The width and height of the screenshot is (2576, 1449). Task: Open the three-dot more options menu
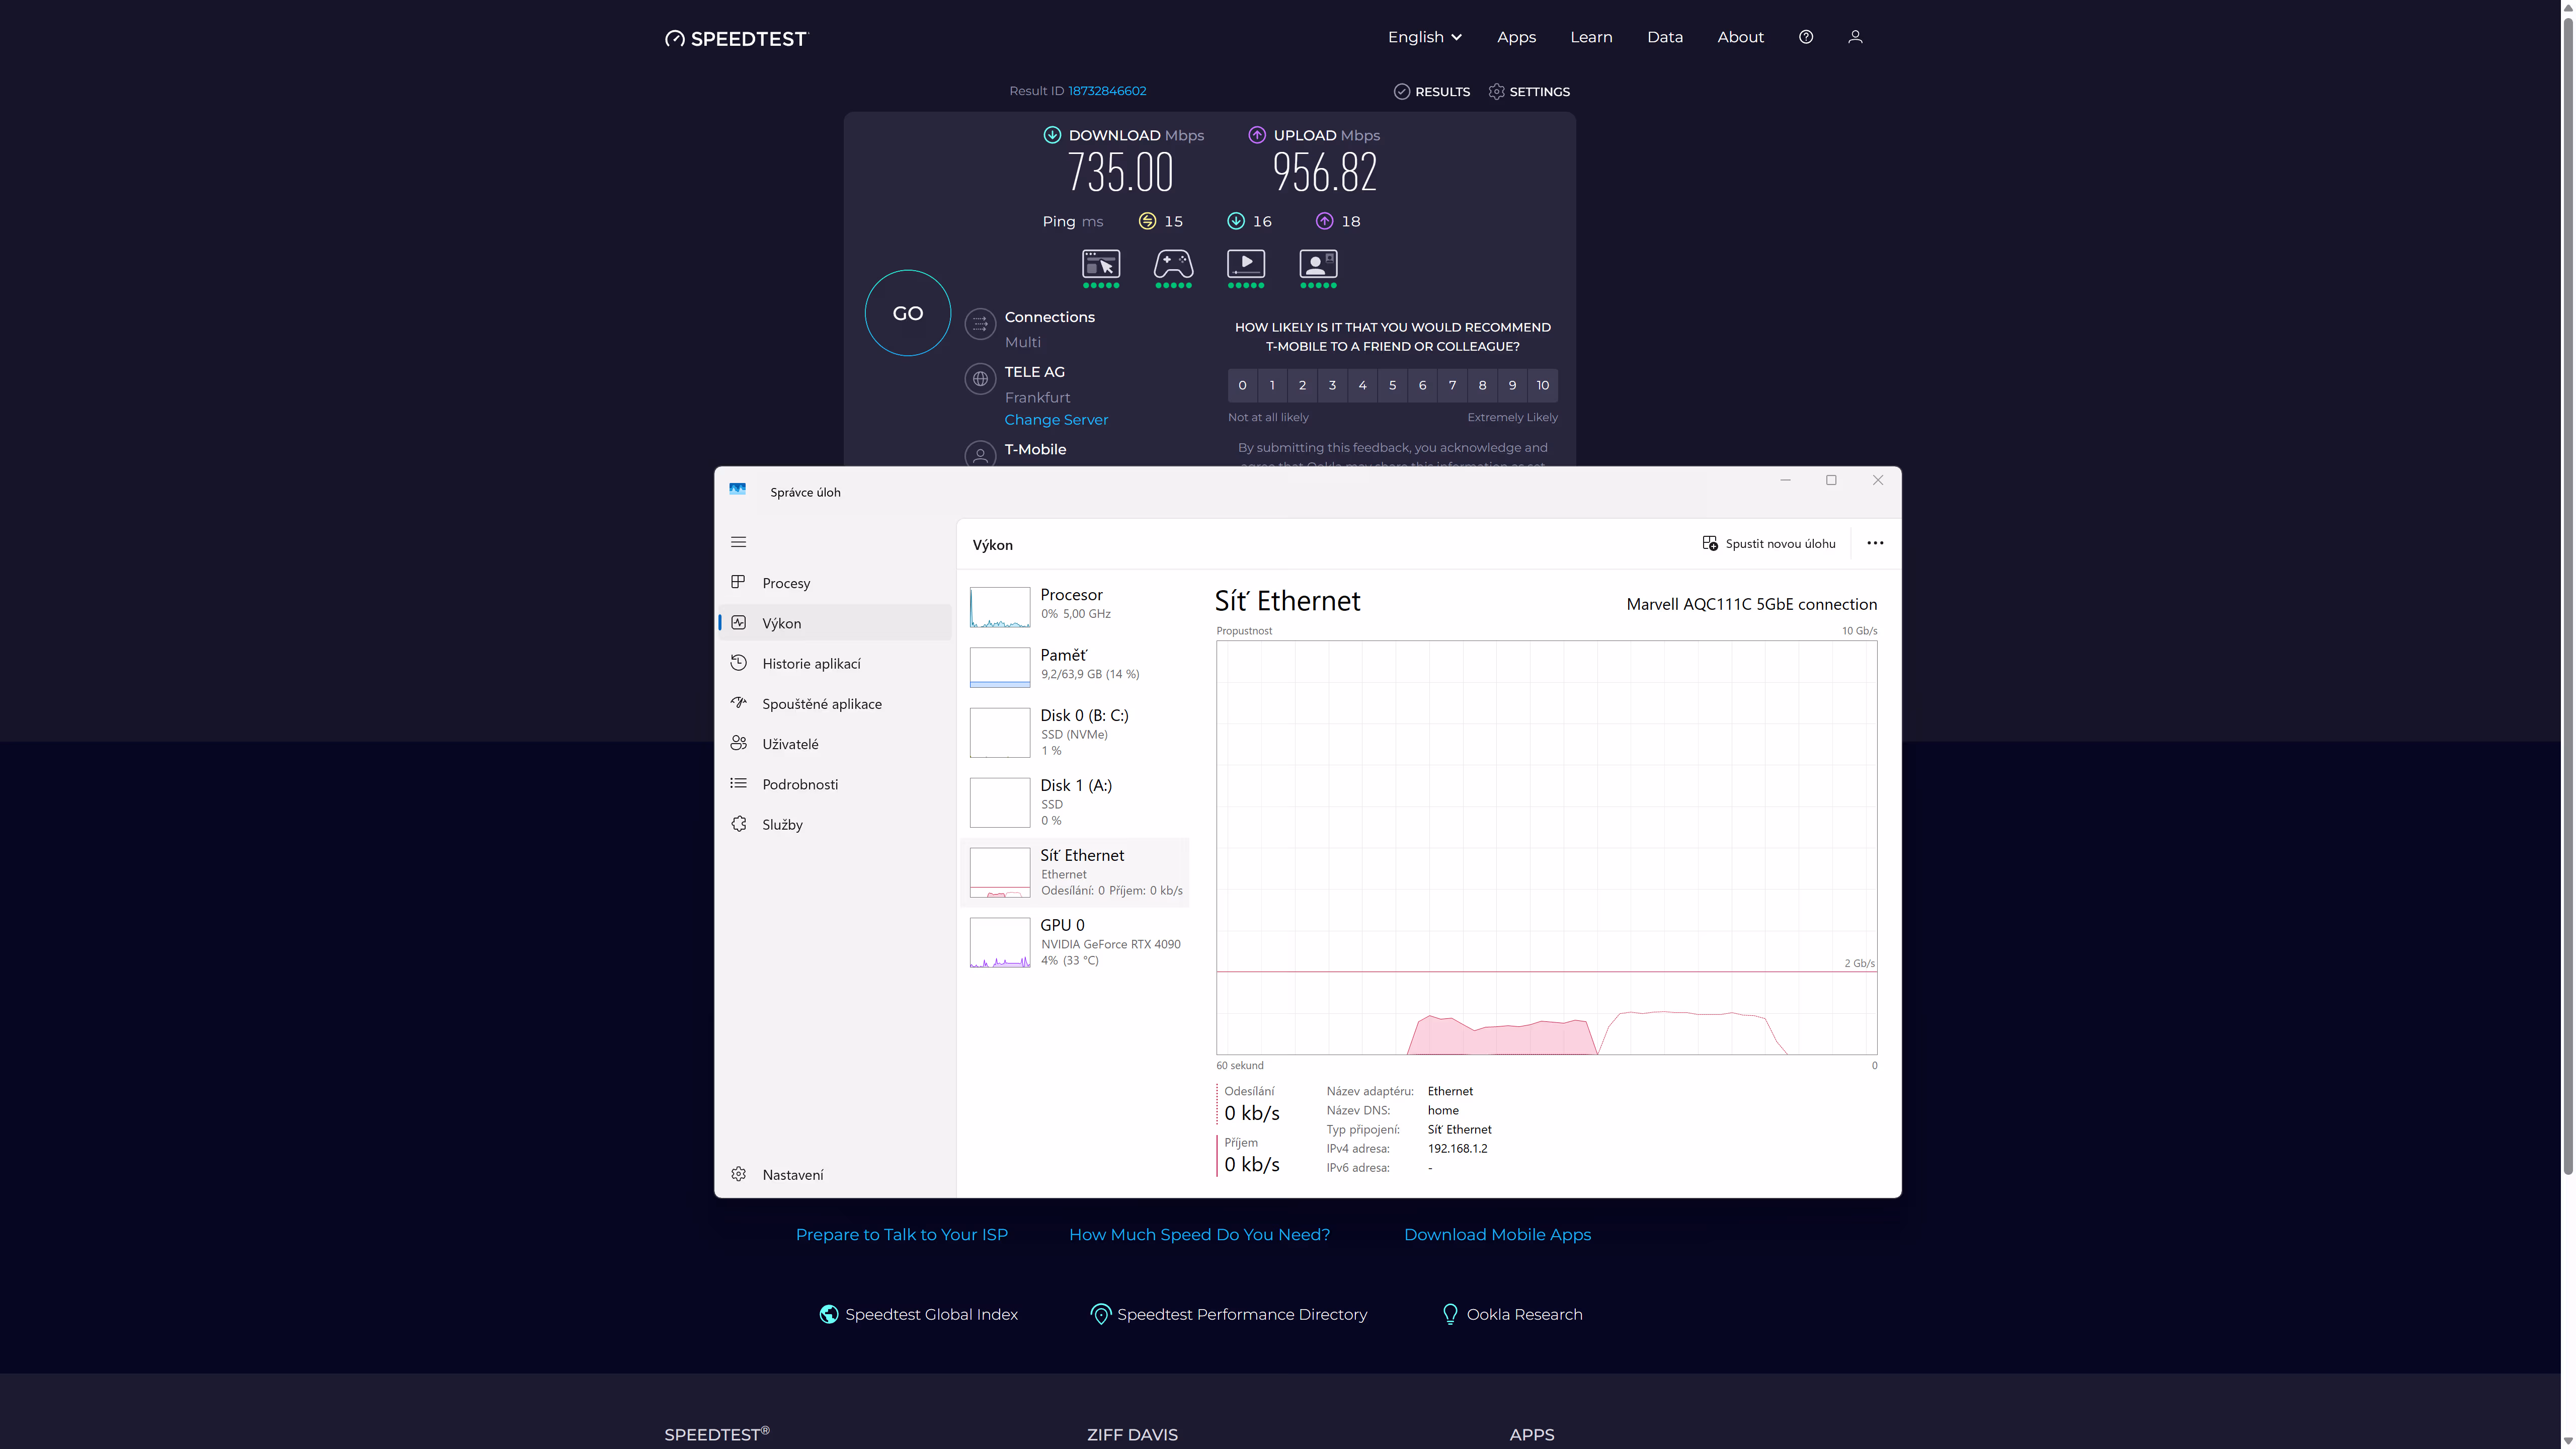click(x=1875, y=543)
